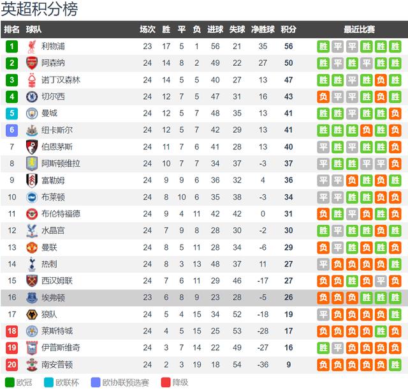Click Southampton's last recent match 胜 badge
This screenshot has width=408, height=389.
pyautogui.click(x=395, y=365)
